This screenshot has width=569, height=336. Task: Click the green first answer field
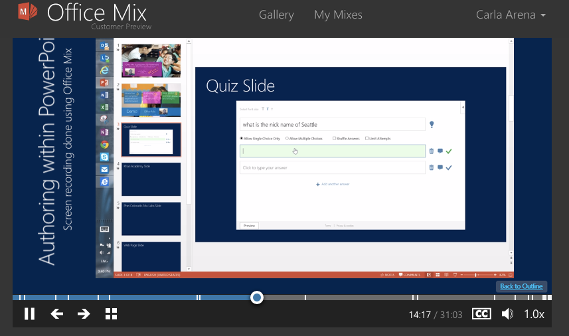coord(333,151)
